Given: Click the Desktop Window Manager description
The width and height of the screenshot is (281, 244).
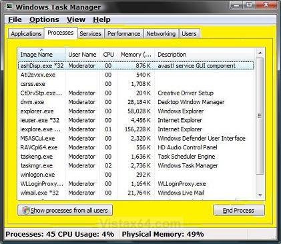Looking at the screenshot, I should point(191,102).
